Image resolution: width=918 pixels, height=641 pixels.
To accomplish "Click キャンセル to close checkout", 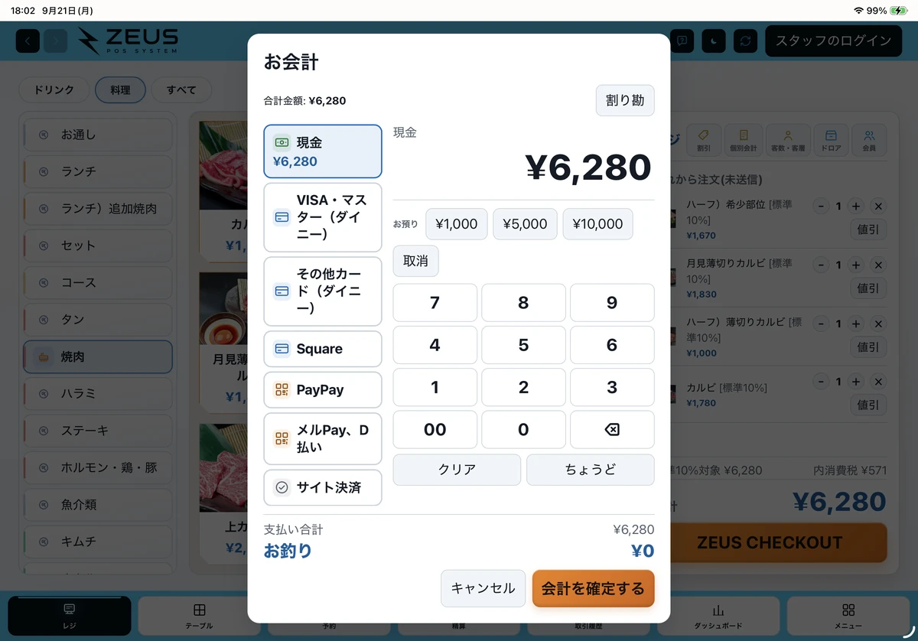I will [x=483, y=588].
